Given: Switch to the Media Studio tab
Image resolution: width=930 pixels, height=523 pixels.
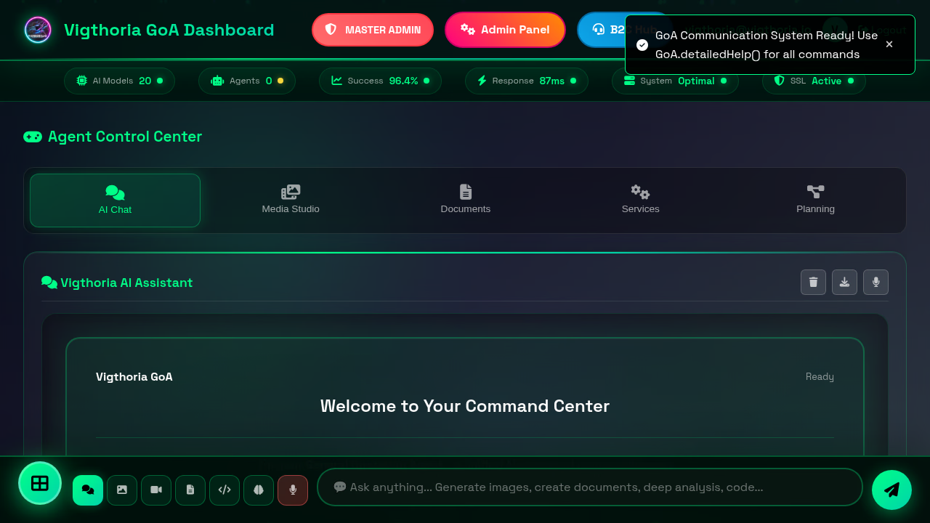Looking at the screenshot, I should (x=291, y=200).
